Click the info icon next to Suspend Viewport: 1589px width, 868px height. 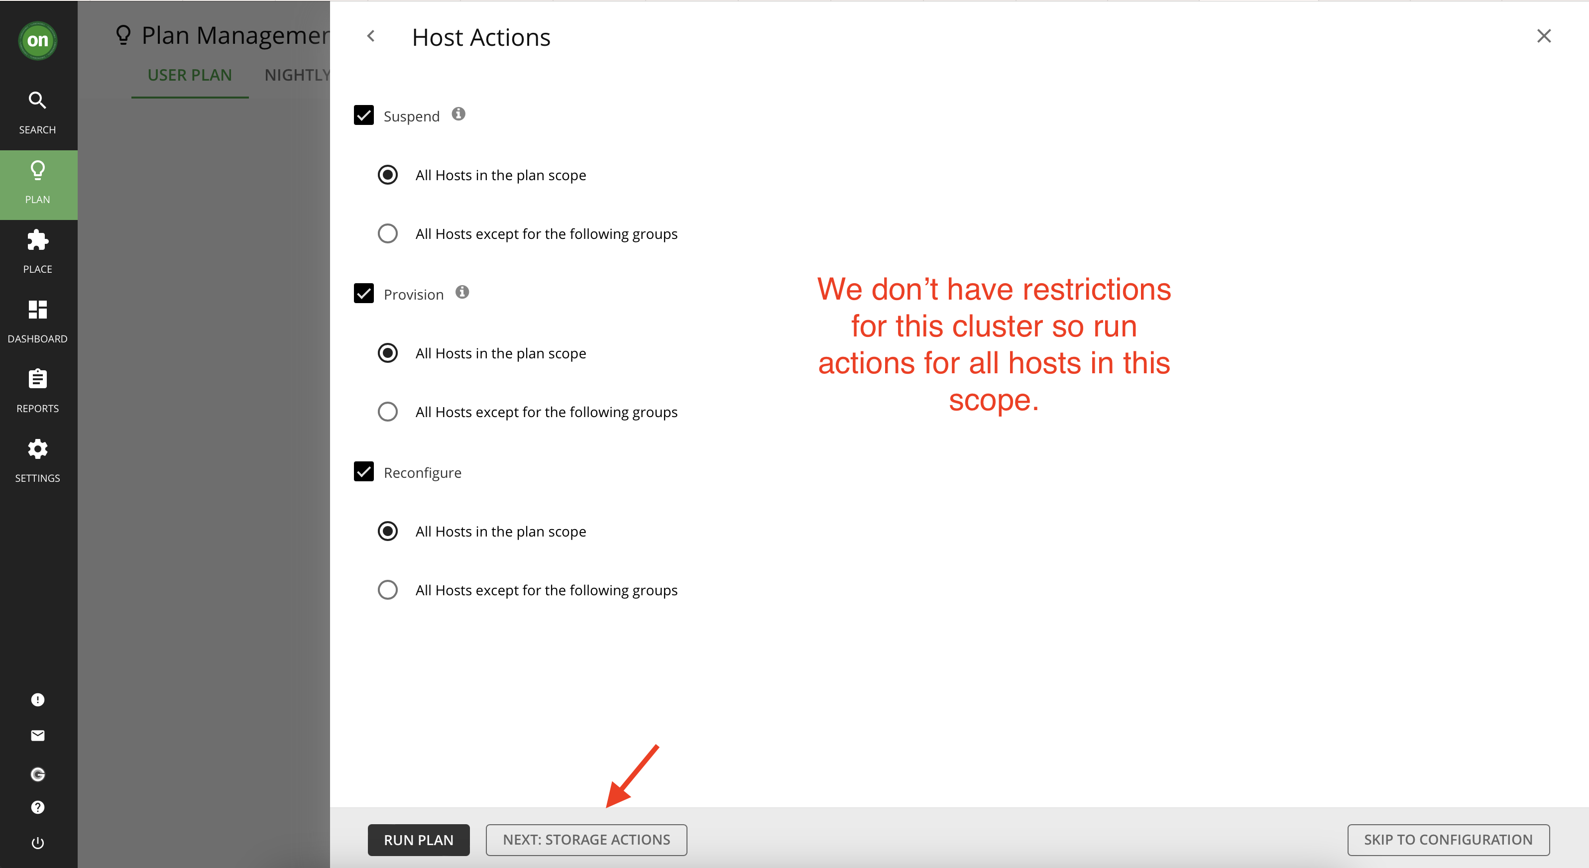pyautogui.click(x=458, y=113)
